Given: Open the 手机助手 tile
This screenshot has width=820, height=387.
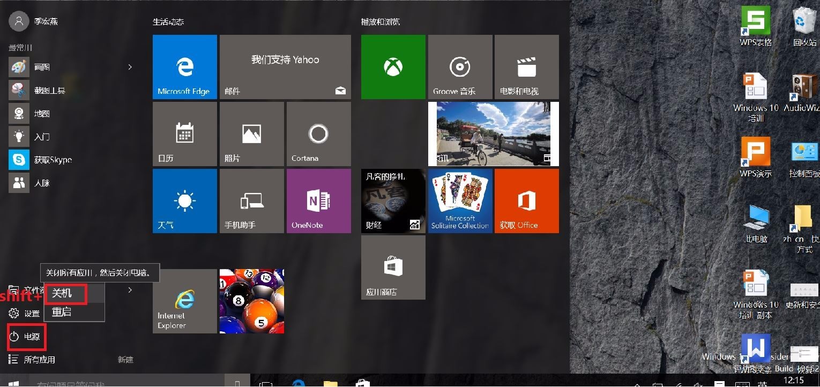Looking at the screenshot, I should [252, 201].
